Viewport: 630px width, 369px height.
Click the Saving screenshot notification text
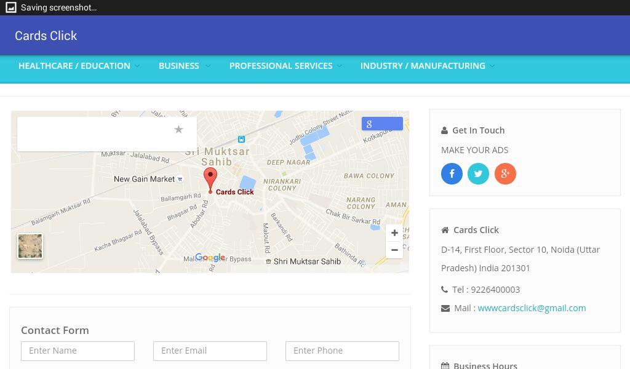pyautogui.click(x=58, y=7)
